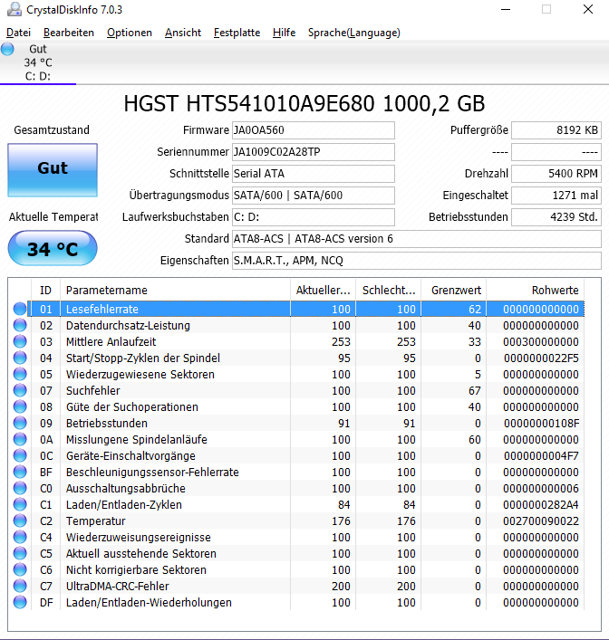Select the Temperatur parameter name
Viewport: 609px width, 640px height.
coord(96,521)
